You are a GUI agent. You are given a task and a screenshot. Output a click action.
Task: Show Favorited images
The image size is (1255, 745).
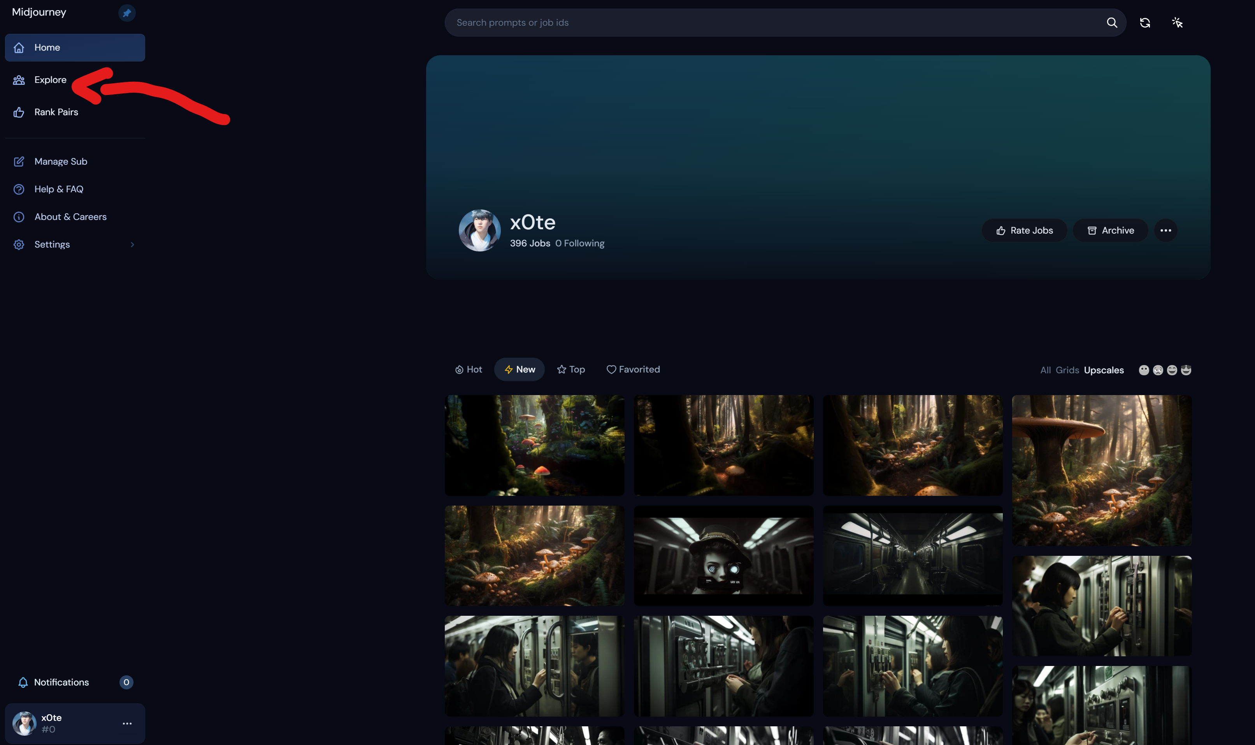point(633,369)
